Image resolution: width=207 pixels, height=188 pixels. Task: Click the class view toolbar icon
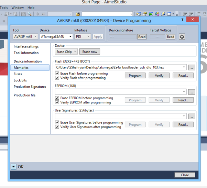[x=157, y=14]
